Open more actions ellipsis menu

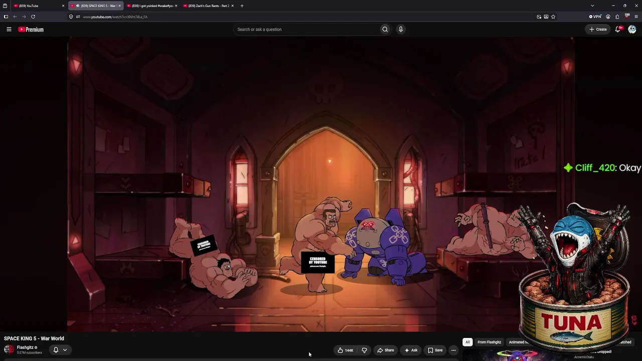click(x=453, y=350)
